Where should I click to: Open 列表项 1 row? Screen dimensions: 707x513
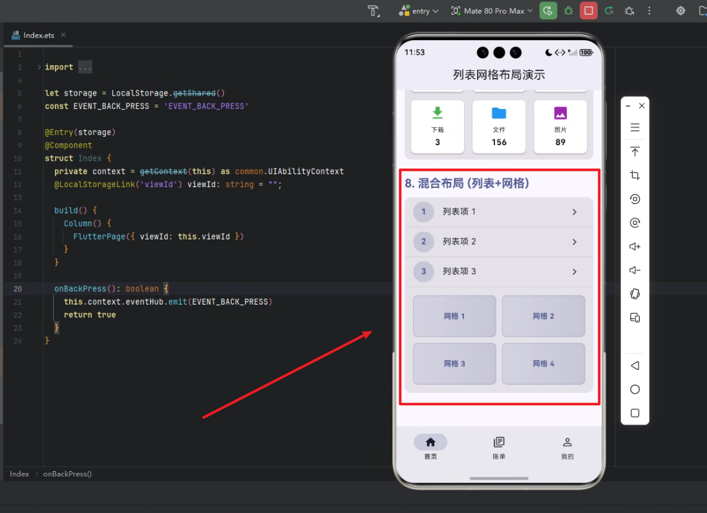point(499,212)
